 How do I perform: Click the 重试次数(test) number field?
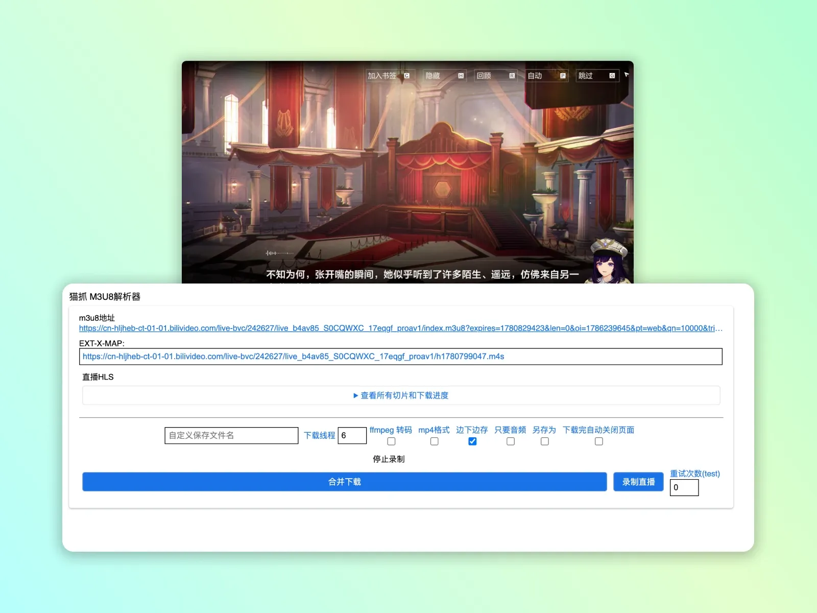click(684, 487)
